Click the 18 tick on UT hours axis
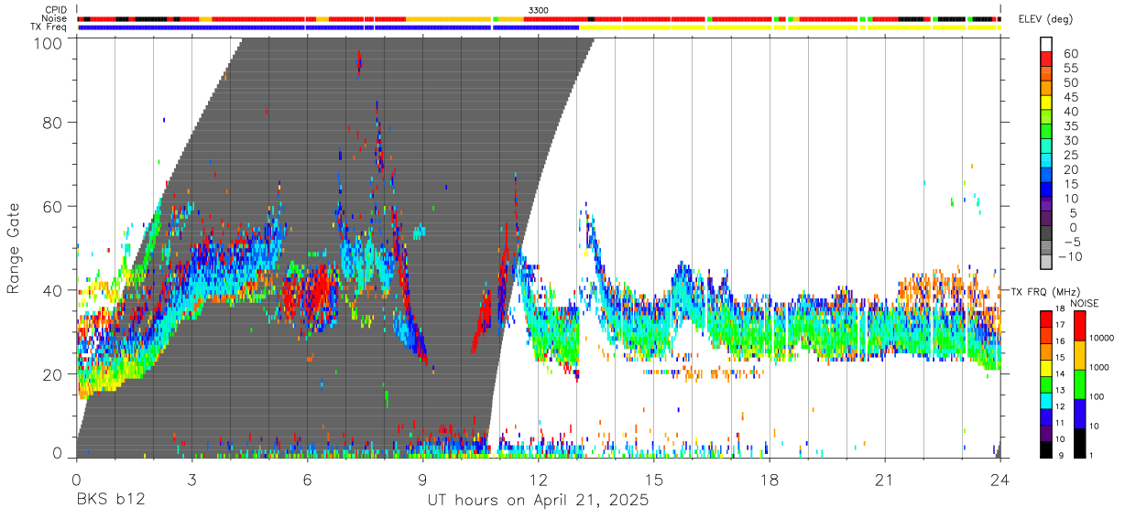This screenshot has width=1125, height=519. pos(769,480)
